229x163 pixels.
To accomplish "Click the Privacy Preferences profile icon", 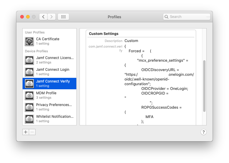I will click(29, 107).
